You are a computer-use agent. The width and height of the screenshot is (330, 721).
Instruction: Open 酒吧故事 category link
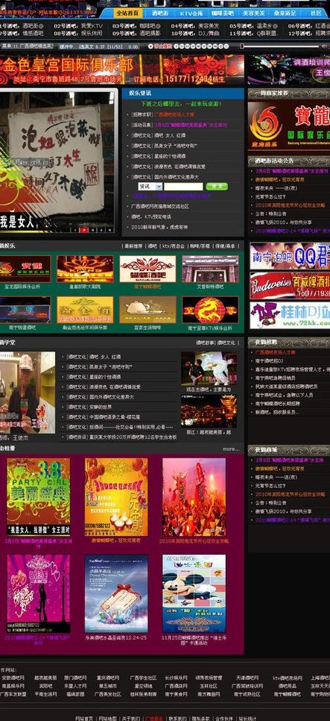(x=205, y=343)
